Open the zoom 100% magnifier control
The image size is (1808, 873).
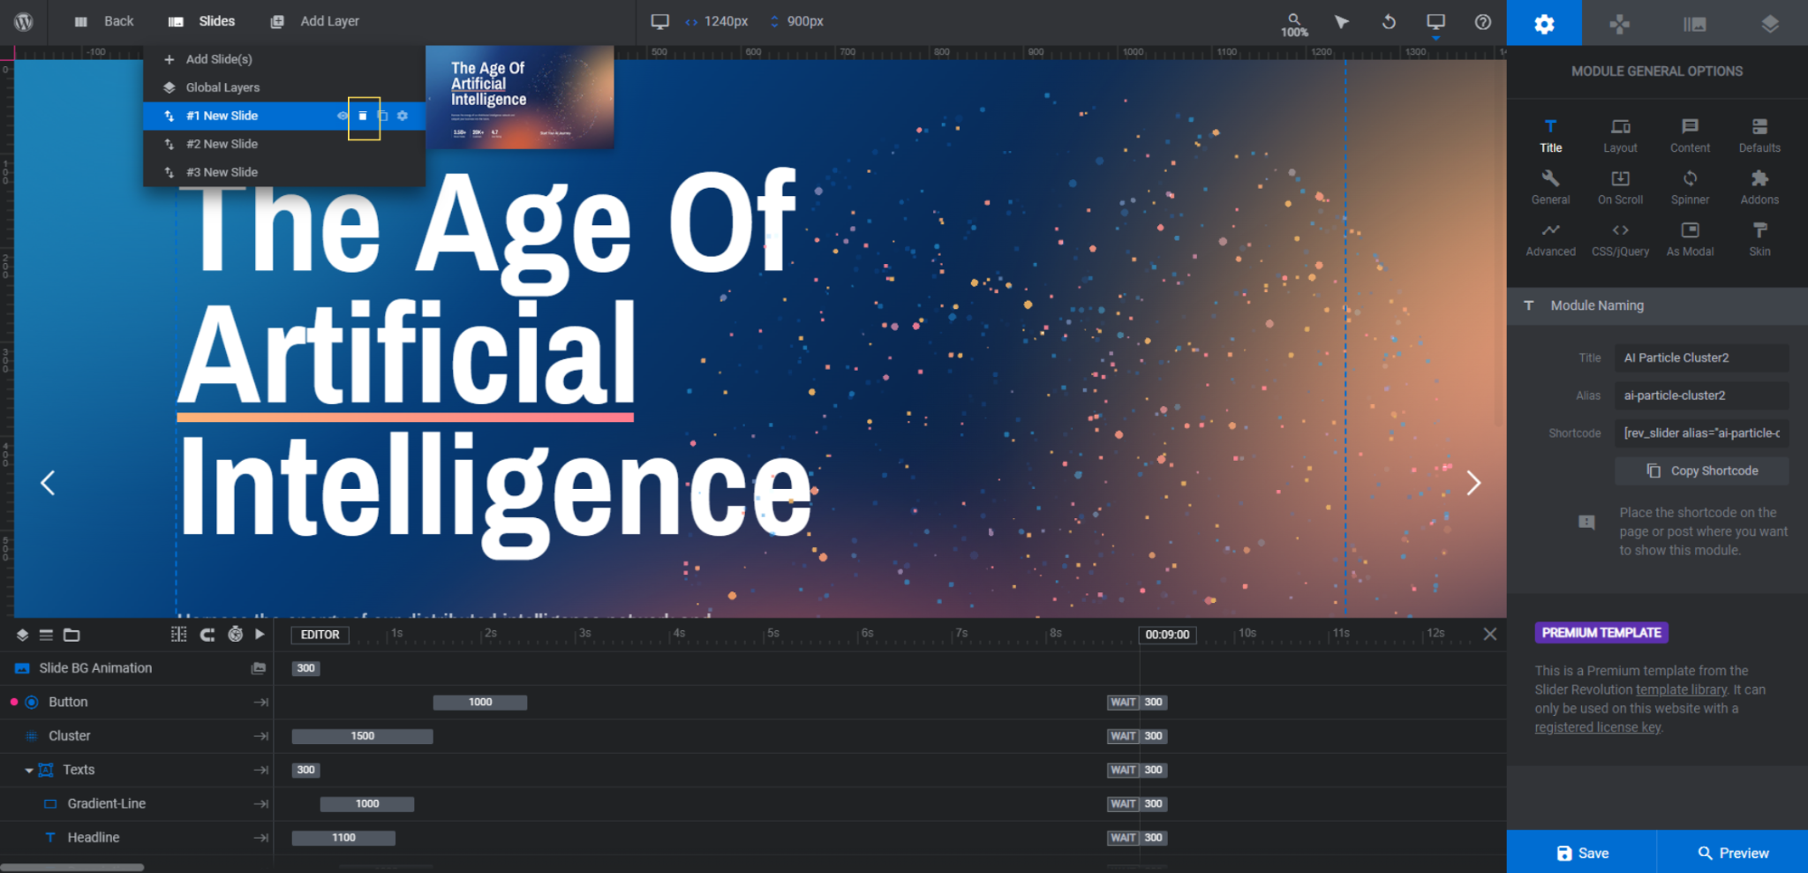point(1294,24)
